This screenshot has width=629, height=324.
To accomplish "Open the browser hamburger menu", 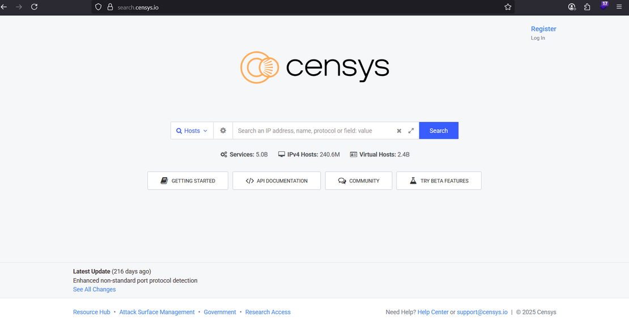I will (619, 7).
